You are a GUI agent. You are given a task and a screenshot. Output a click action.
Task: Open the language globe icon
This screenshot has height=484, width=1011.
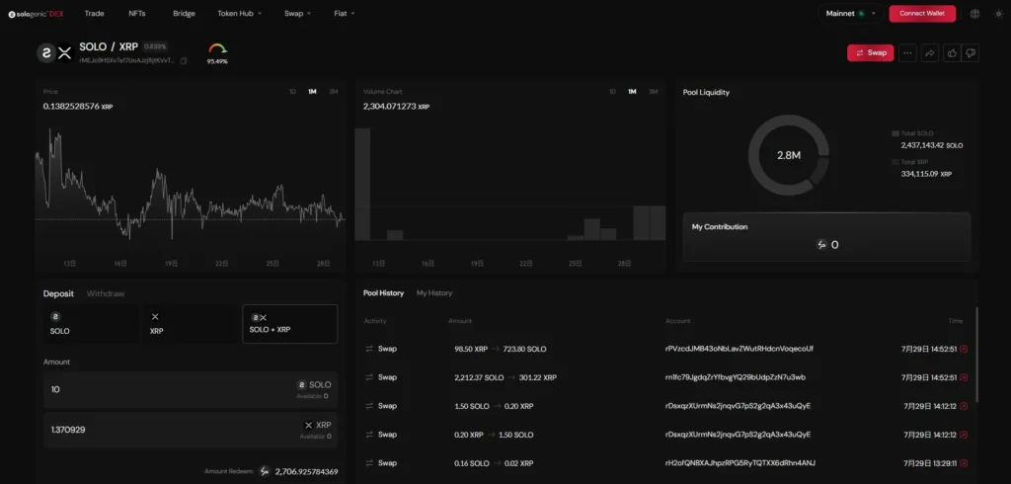coord(974,14)
